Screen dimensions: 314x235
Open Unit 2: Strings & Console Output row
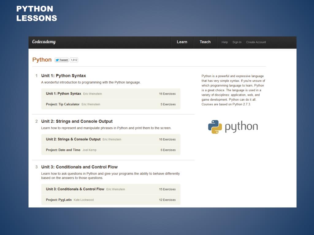pyautogui.click(x=111, y=139)
